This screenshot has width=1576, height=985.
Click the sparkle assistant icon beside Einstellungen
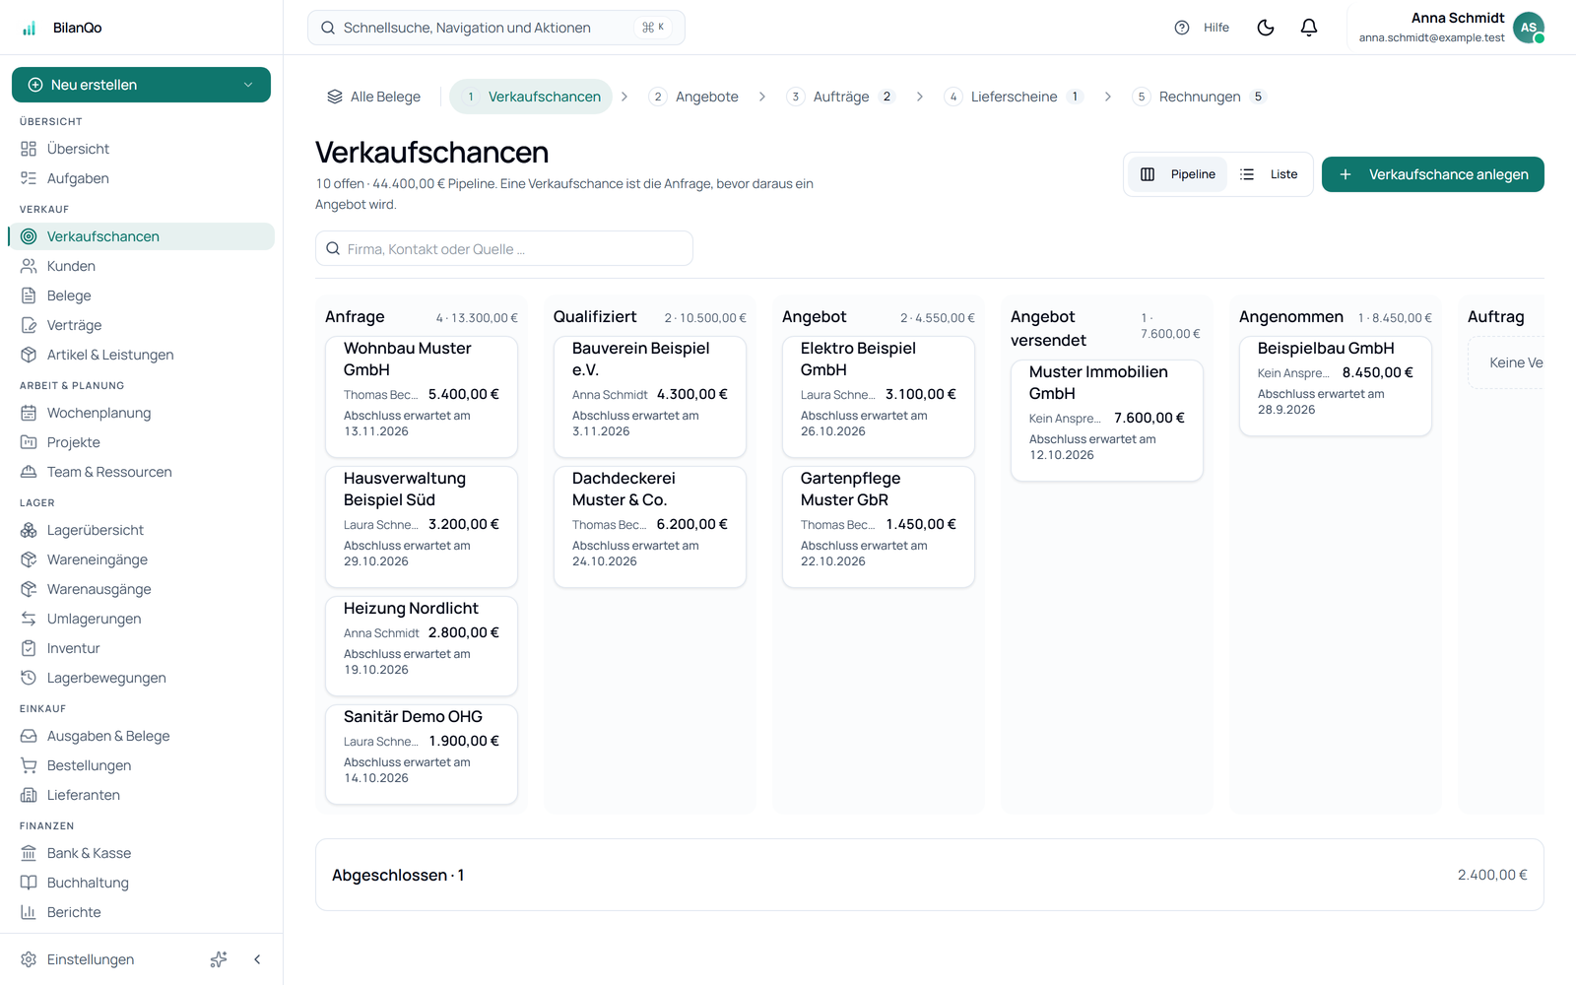[219, 959]
